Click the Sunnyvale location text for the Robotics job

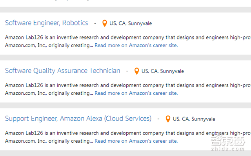tap(131, 23)
